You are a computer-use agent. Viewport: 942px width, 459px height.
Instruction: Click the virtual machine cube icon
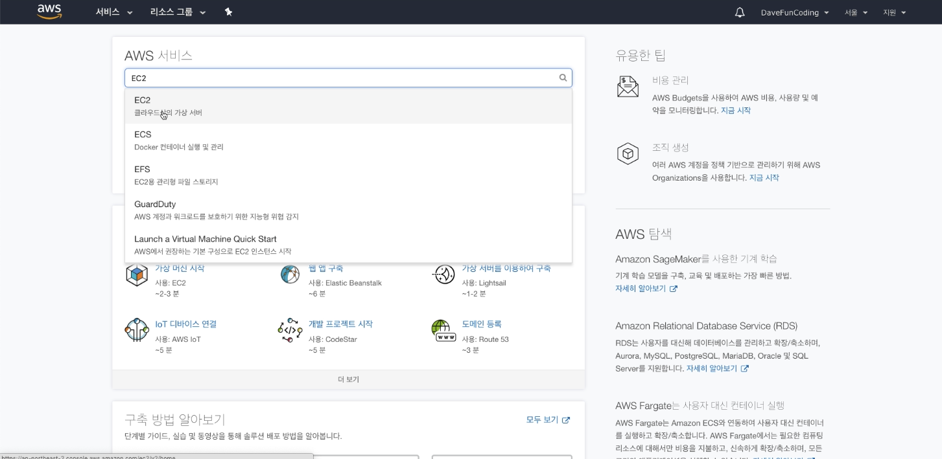(x=137, y=274)
